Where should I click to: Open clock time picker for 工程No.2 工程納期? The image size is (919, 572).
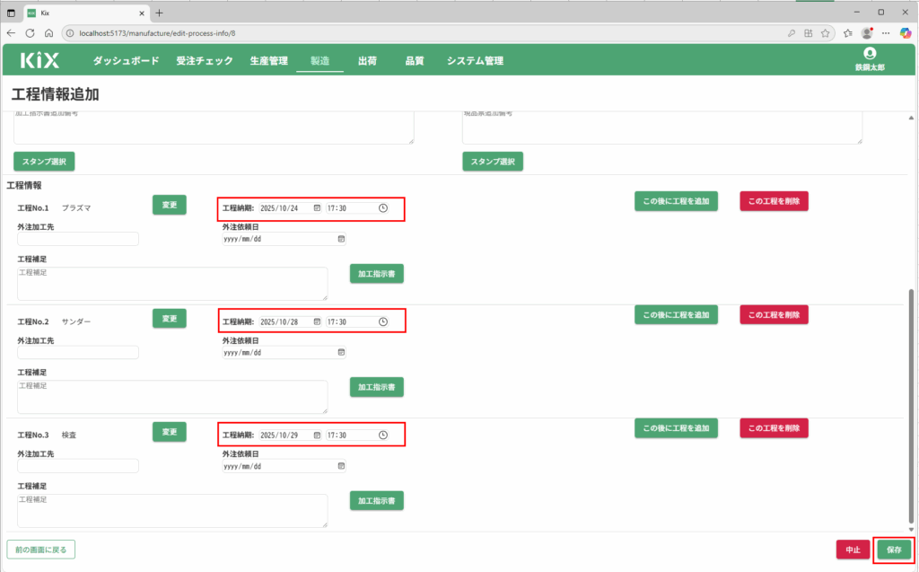(x=383, y=321)
